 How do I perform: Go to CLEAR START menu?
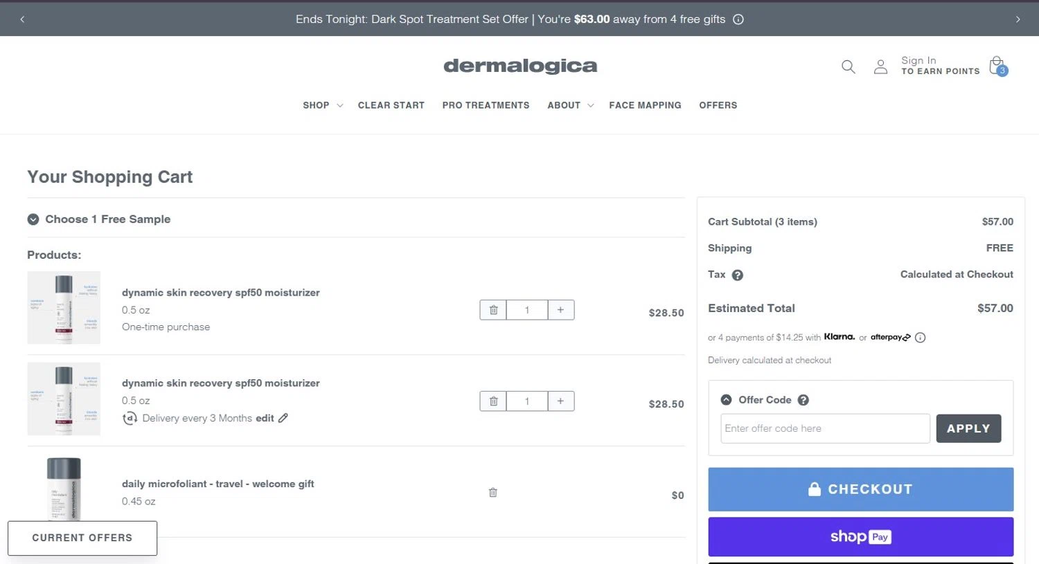391,105
